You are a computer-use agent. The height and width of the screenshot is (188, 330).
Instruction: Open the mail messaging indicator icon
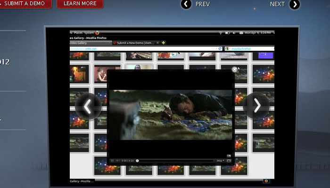(x=241, y=33)
